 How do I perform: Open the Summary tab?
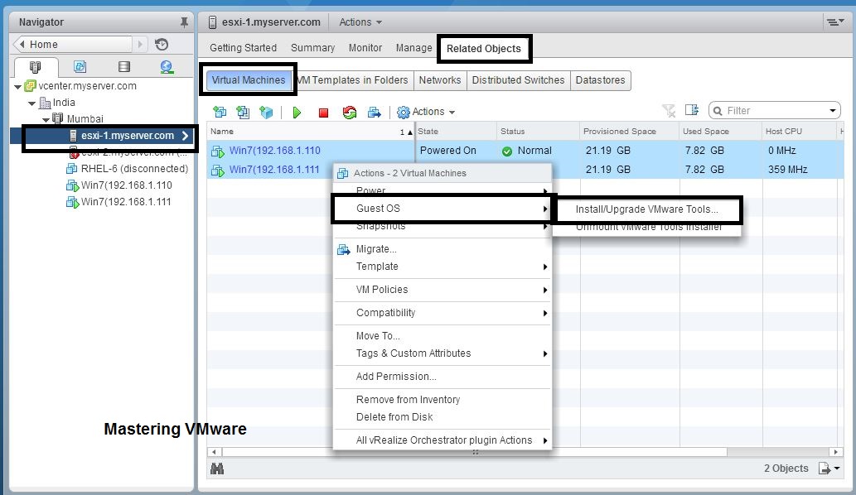pyautogui.click(x=312, y=48)
